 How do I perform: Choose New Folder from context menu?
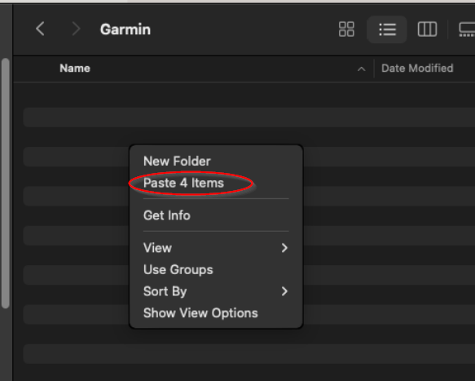point(177,161)
